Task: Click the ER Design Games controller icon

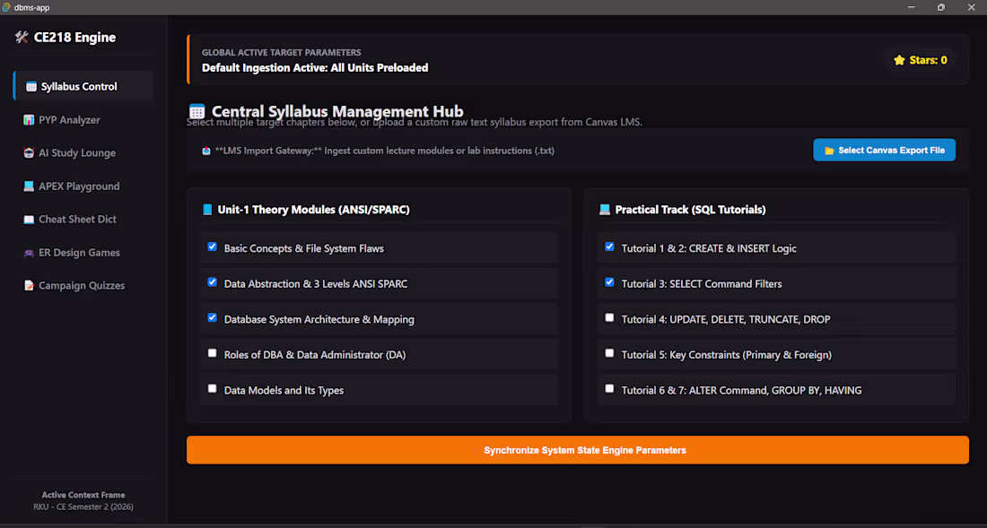Action: [29, 253]
